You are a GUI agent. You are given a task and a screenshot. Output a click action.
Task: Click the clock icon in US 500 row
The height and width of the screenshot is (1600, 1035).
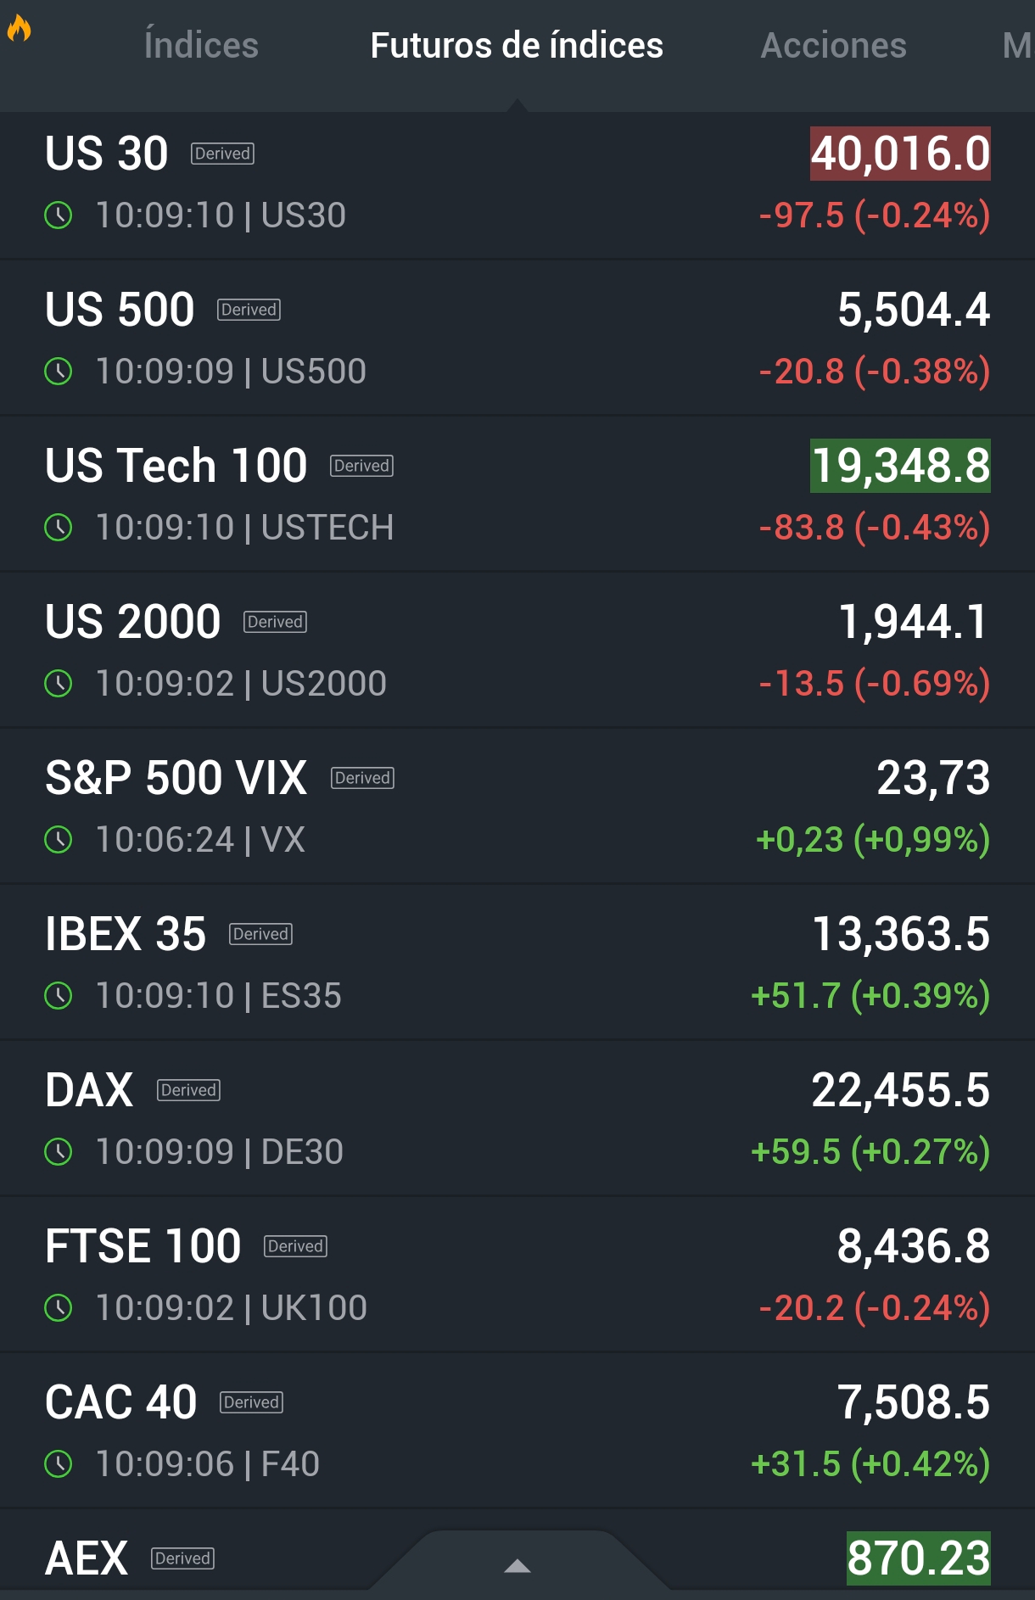coord(59,372)
